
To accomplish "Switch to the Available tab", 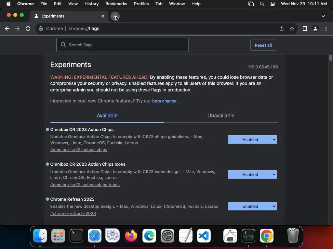I will (107, 116).
